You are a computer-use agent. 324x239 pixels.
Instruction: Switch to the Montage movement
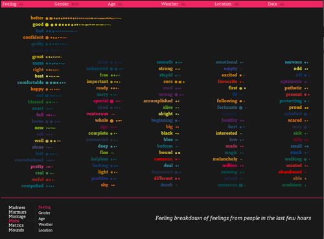(x=17, y=216)
